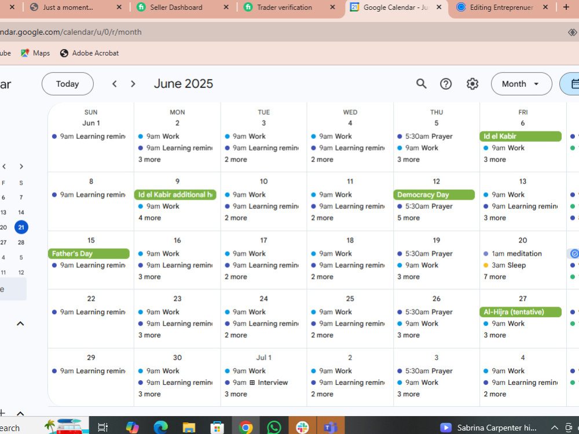The image size is (579, 434).
Task: Open the Maps bookmark
Action: coord(35,53)
